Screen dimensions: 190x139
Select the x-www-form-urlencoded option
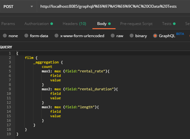pos(79,36)
